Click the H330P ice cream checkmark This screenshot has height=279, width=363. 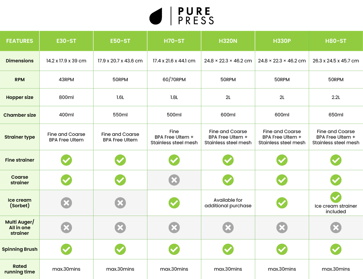[x=282, y=203]
